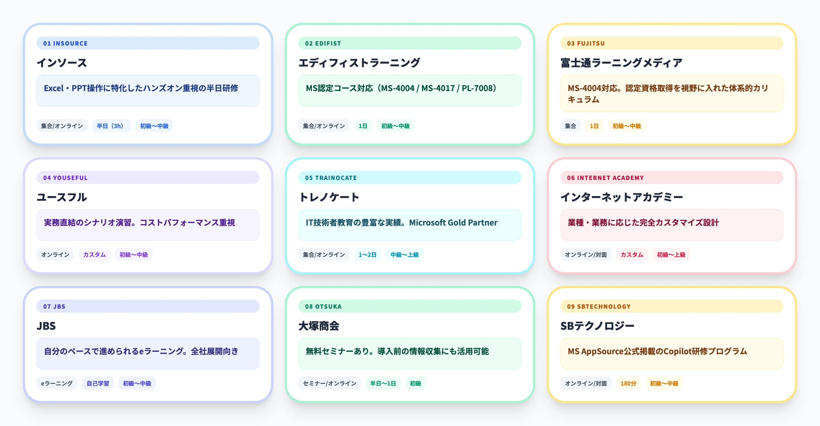Screen dimensions: 820x426
Task: Click the オンライン tag in Youseful card
Action: coord(56,254)
